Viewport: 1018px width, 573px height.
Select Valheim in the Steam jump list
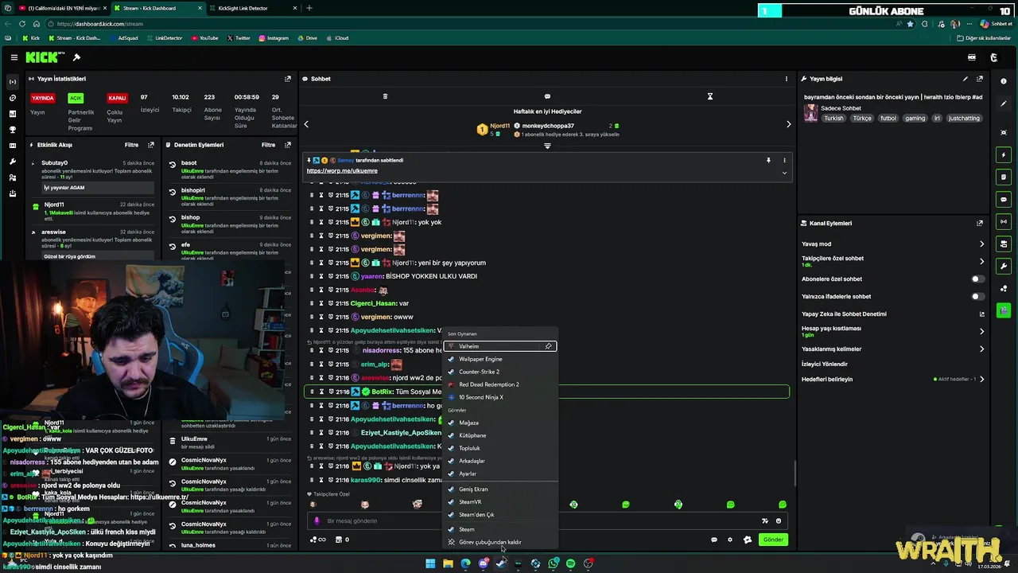pos(501,346)
